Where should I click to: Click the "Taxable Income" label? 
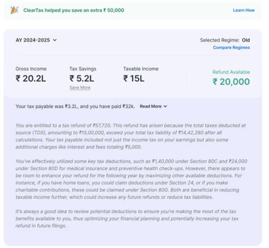[141, 69]
